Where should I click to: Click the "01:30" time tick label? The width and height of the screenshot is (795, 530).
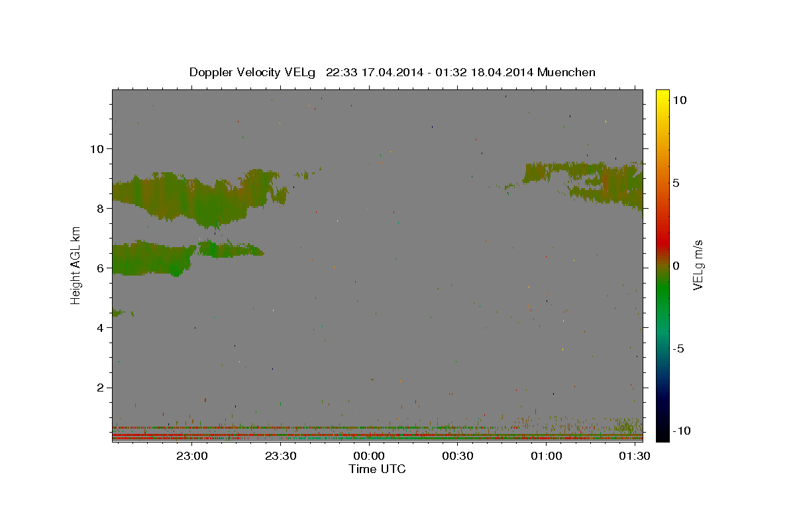pyautogui.click(x=634, y=456)
